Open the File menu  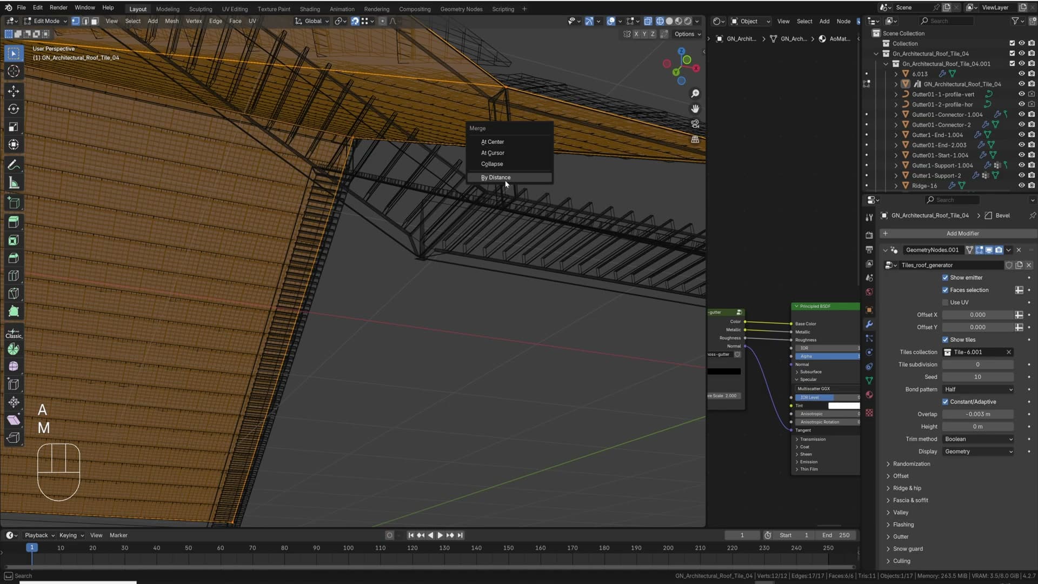pos(21,8)
